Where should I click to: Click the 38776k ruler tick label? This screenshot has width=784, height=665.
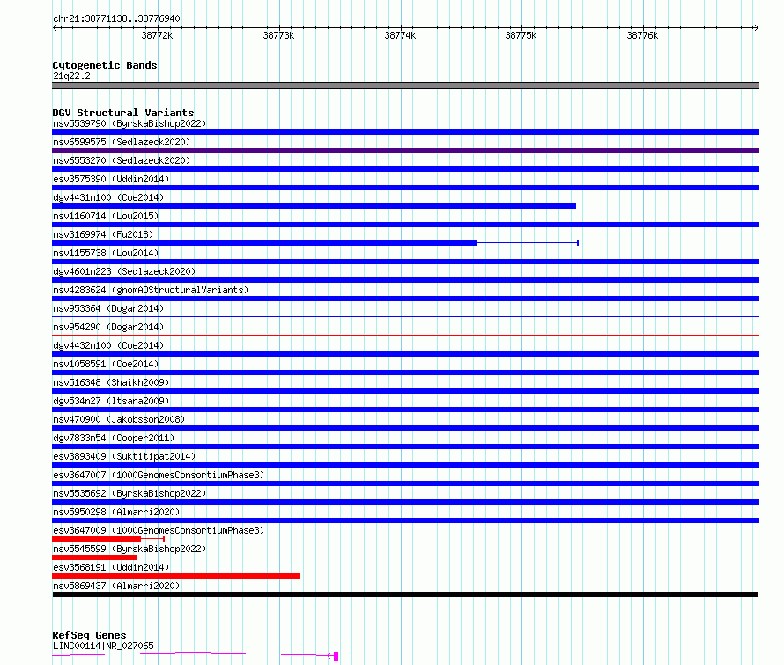tap(642, 35)
